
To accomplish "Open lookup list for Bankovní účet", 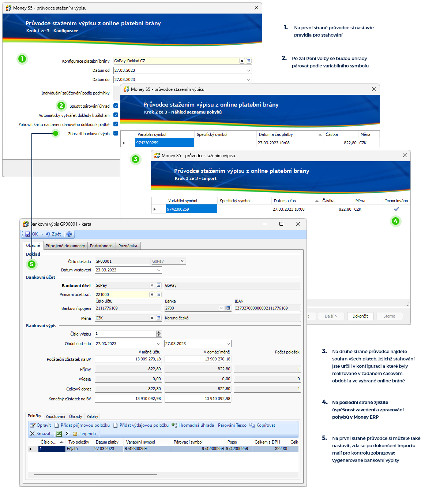I will [159, 285].
